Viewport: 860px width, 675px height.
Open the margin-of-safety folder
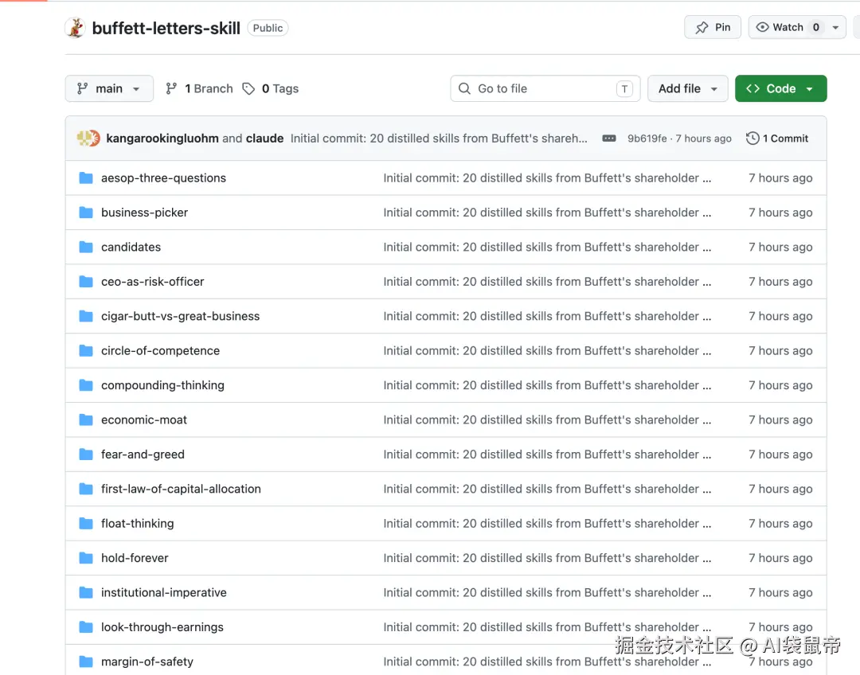pyautogui.click(x=147, y=661)
